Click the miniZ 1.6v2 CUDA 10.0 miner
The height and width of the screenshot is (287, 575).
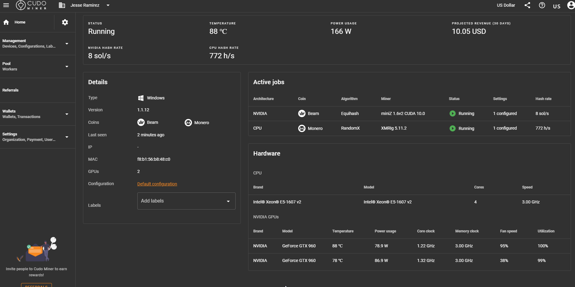(403, 113)
